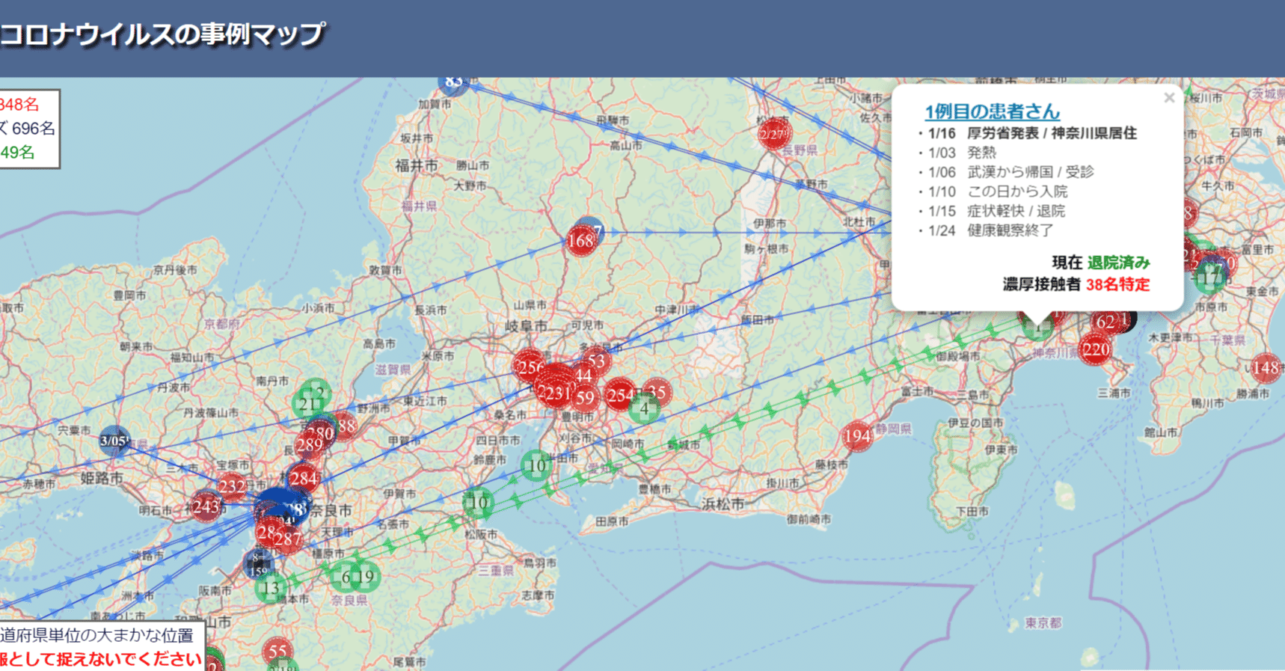Click the 福井市 map label
This screenshot has width=1285, height=671.
pos(417,165)
